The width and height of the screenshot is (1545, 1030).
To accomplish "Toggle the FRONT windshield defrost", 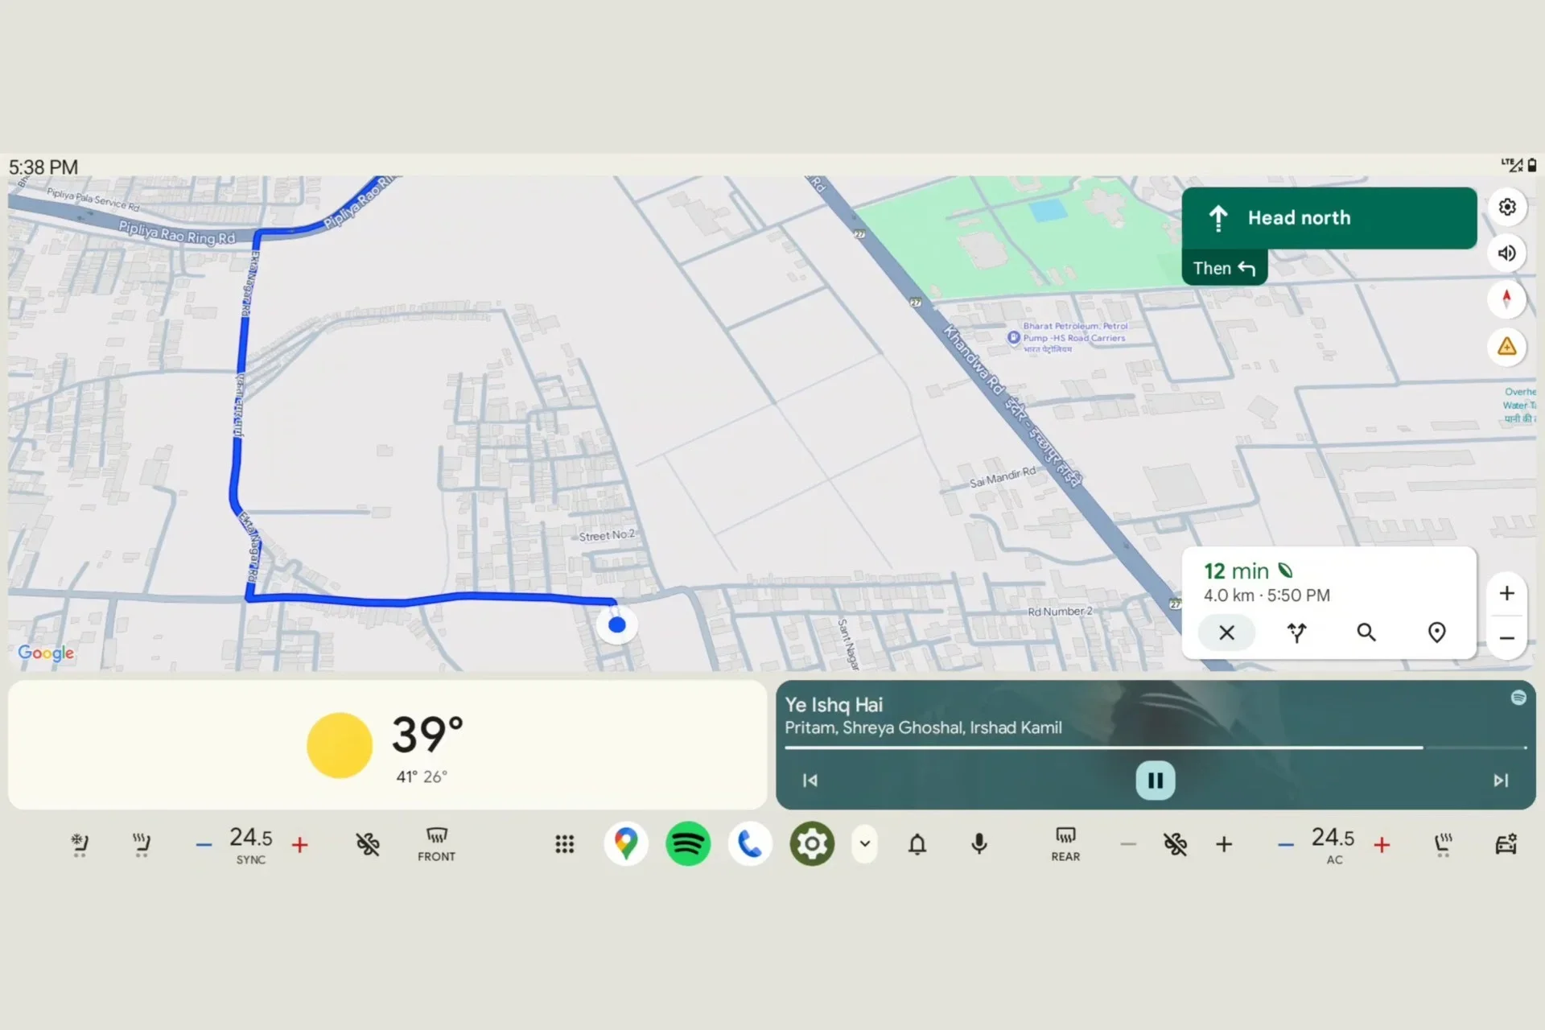I will tap(436, 844).
